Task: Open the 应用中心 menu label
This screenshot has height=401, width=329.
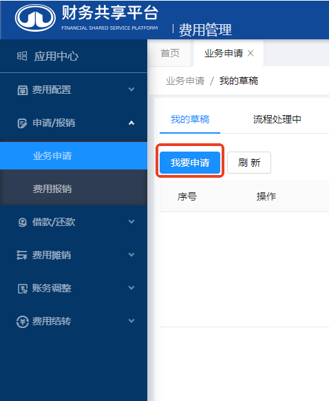Action: coord(56,56)
